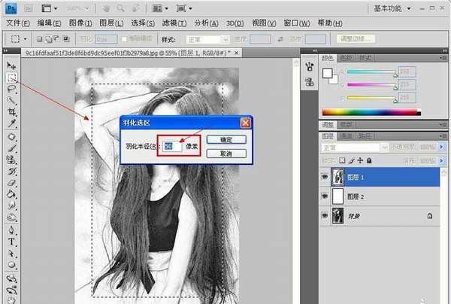Click the foreground color swatch in Color panel

327,73
